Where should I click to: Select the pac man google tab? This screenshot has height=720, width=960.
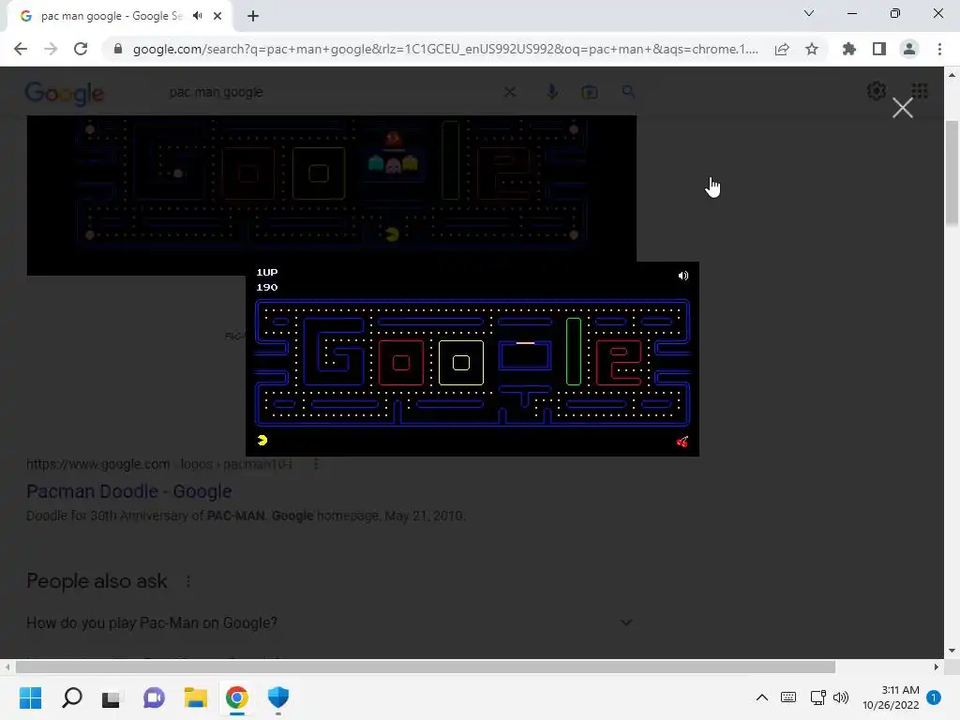[120, 17]
